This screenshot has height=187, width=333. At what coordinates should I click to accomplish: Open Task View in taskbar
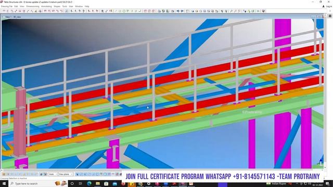(x=81, y=183)
